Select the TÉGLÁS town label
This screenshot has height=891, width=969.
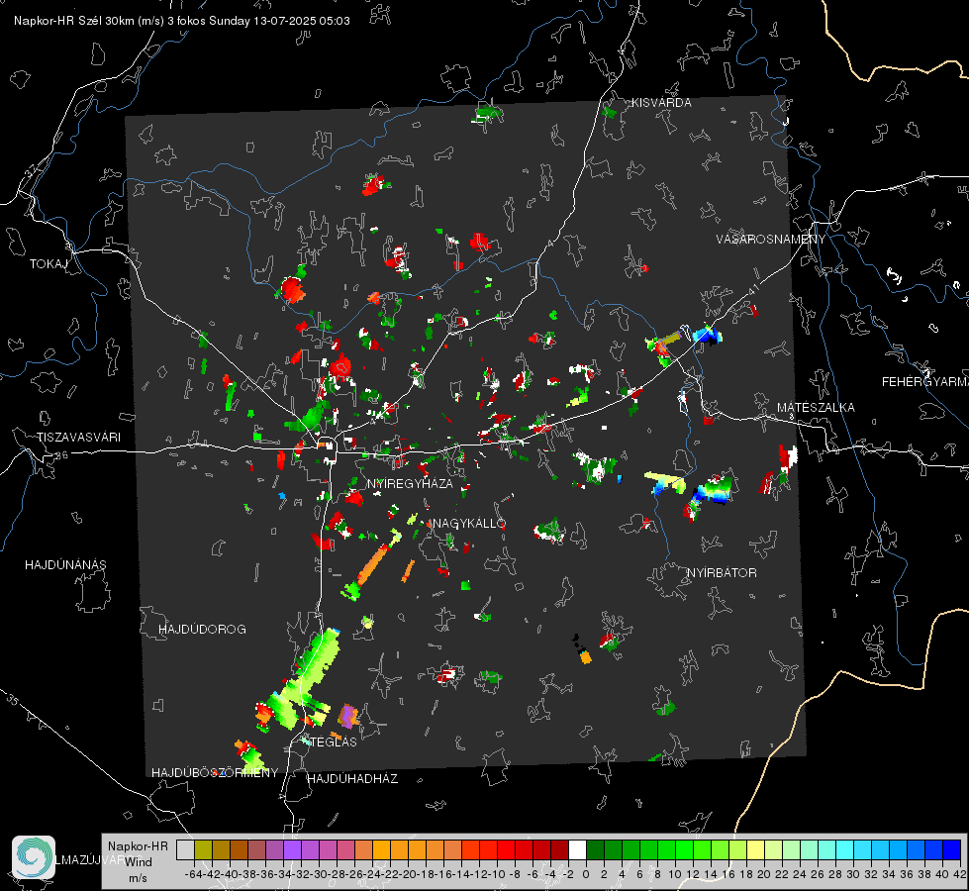pyautogui.click(x=334, y=742)
